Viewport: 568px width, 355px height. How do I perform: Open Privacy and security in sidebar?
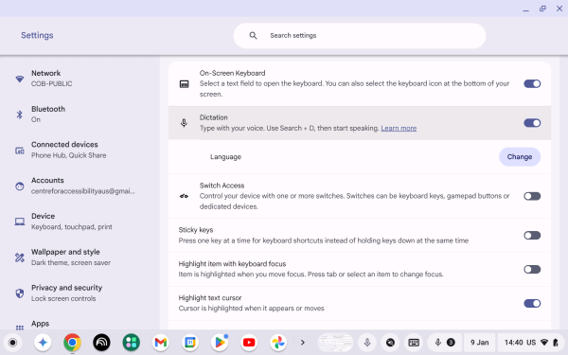coord(80,293)
